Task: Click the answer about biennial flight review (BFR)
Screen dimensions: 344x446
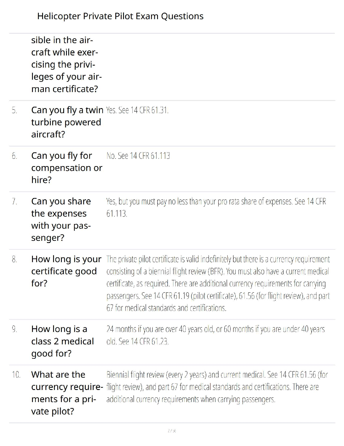Action: point(218,284)
